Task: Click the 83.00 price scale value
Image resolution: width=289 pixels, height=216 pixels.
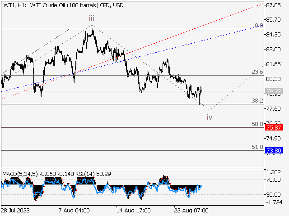Action: pyautogui.click(x=274, y=49)
